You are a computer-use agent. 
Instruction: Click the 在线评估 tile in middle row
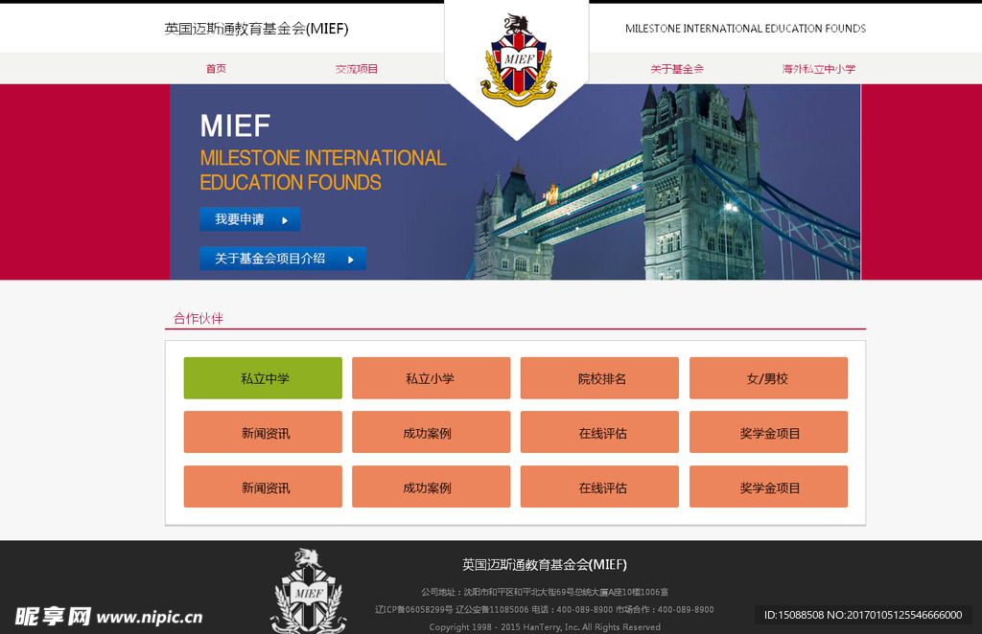pos(599,432)
